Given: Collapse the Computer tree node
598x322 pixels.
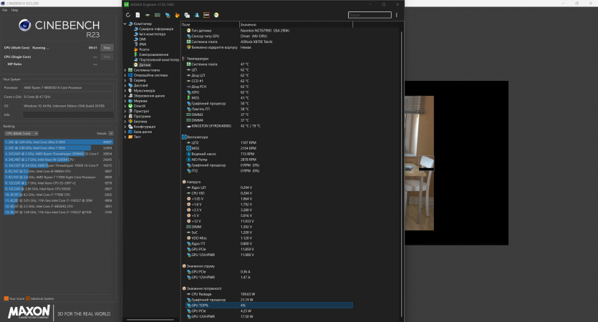Looking at the screenshot, I should (x=125, y=24).
